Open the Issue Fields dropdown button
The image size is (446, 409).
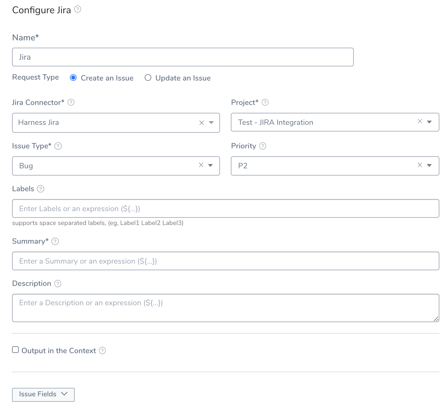coord(43,395)
